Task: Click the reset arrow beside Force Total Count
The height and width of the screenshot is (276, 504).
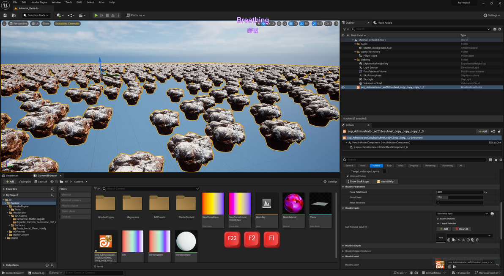Action: [485, 192]
